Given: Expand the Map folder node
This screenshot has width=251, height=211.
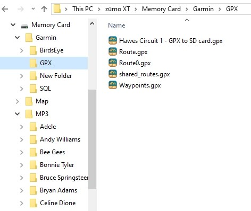Looking at the screenshot, I should [x=18, y=101].
